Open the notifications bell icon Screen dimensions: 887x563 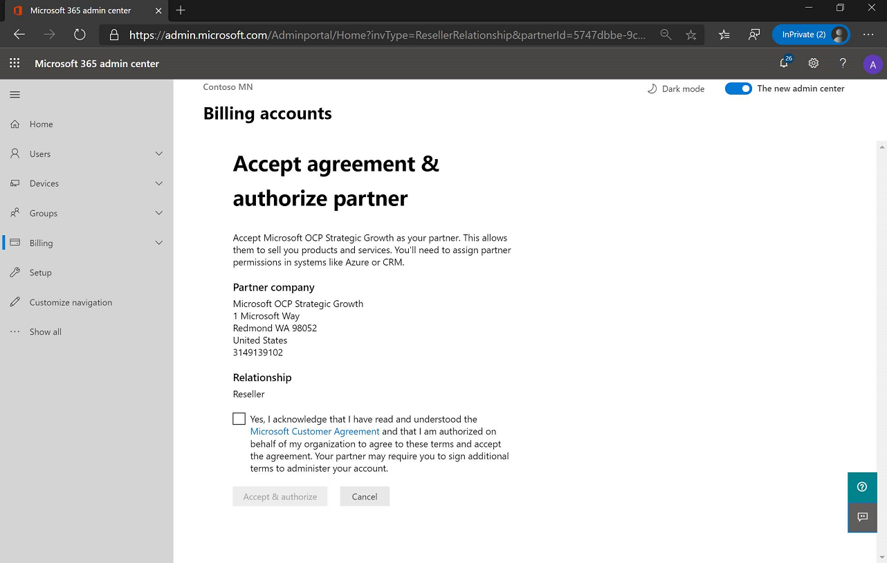tap(784, 64)
